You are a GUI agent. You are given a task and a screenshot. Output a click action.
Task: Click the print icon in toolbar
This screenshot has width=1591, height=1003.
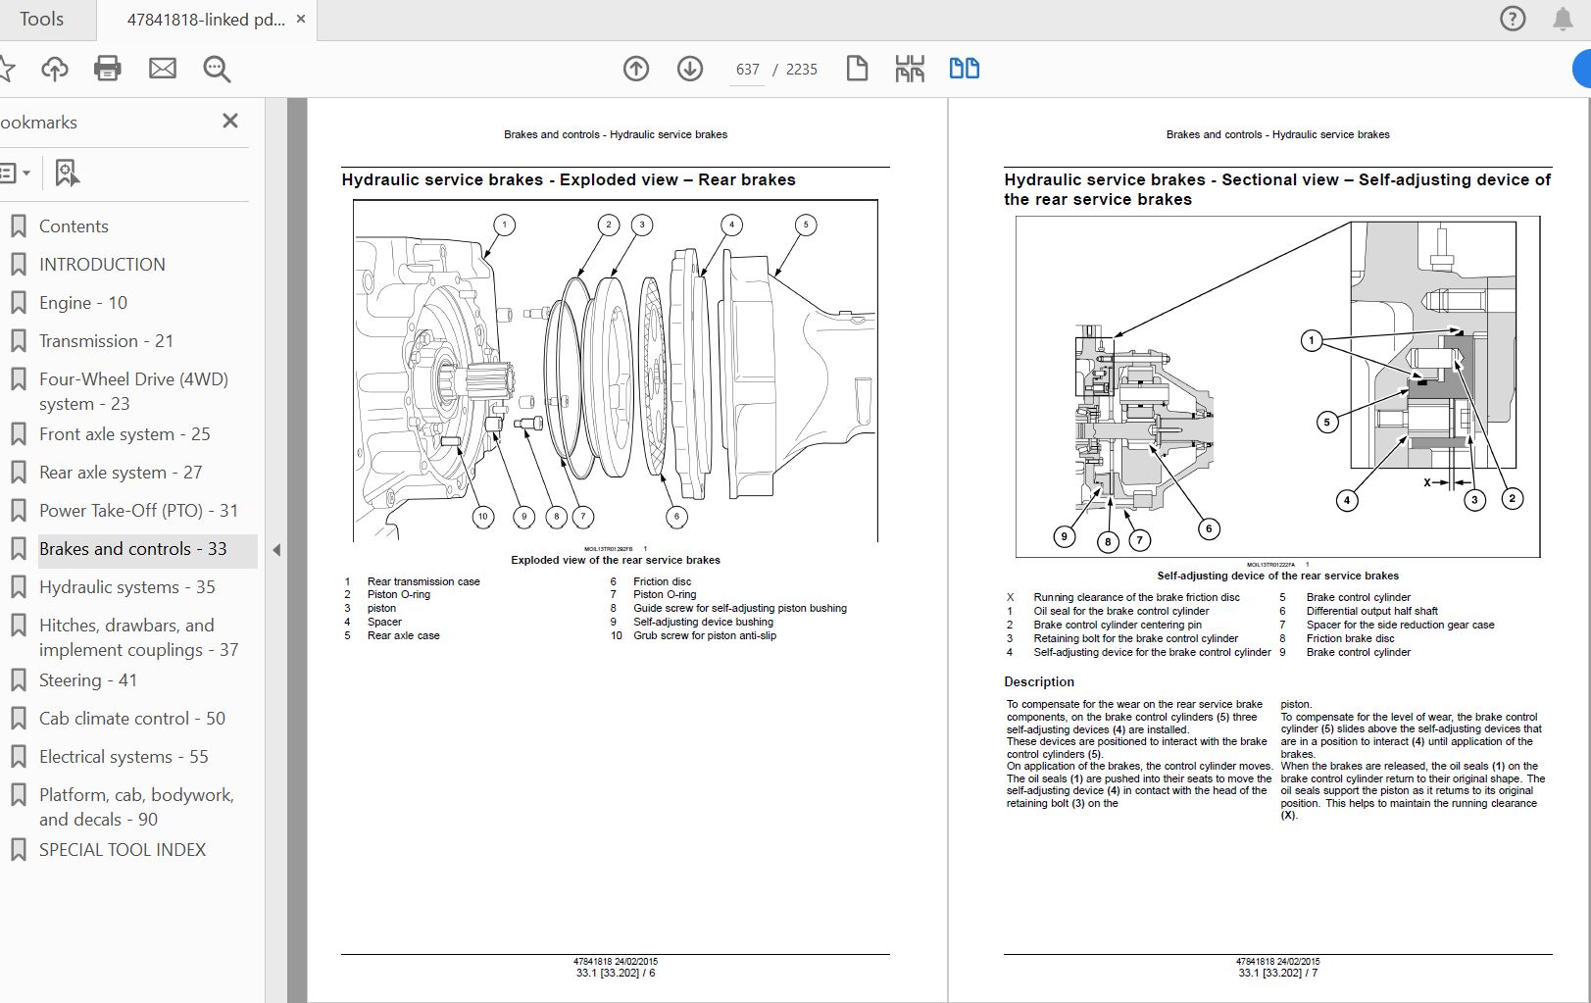108,69
